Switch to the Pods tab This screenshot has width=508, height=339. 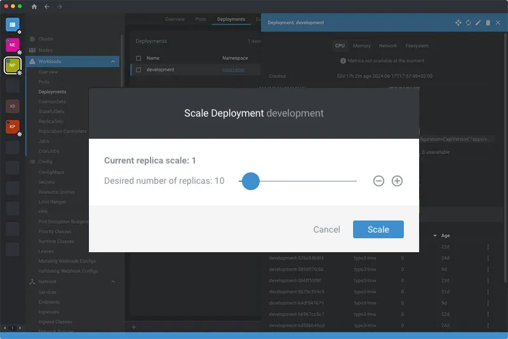pos(201,19)
